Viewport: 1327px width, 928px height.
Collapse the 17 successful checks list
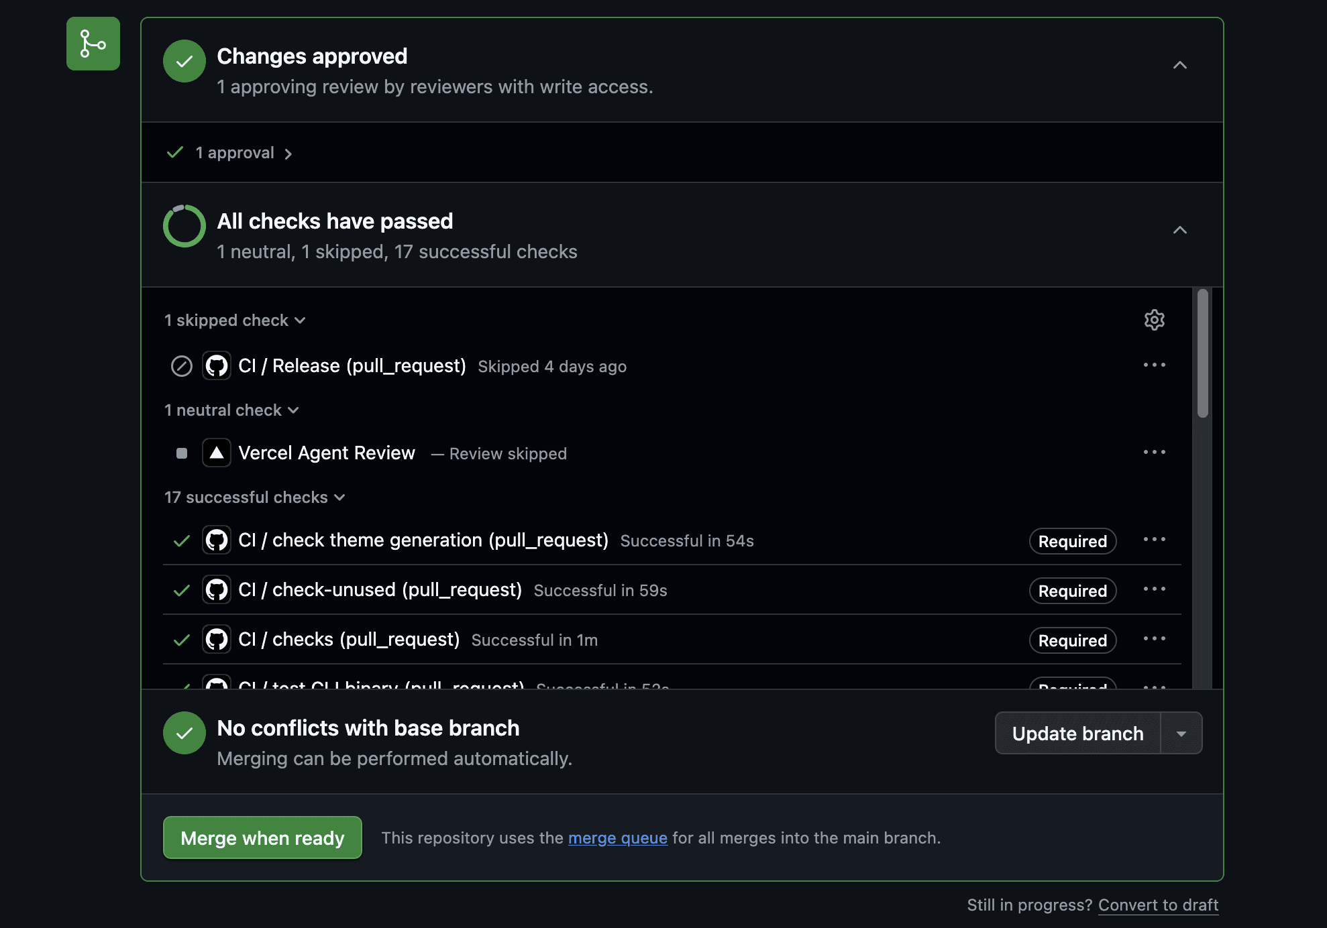tap(254, 497)
